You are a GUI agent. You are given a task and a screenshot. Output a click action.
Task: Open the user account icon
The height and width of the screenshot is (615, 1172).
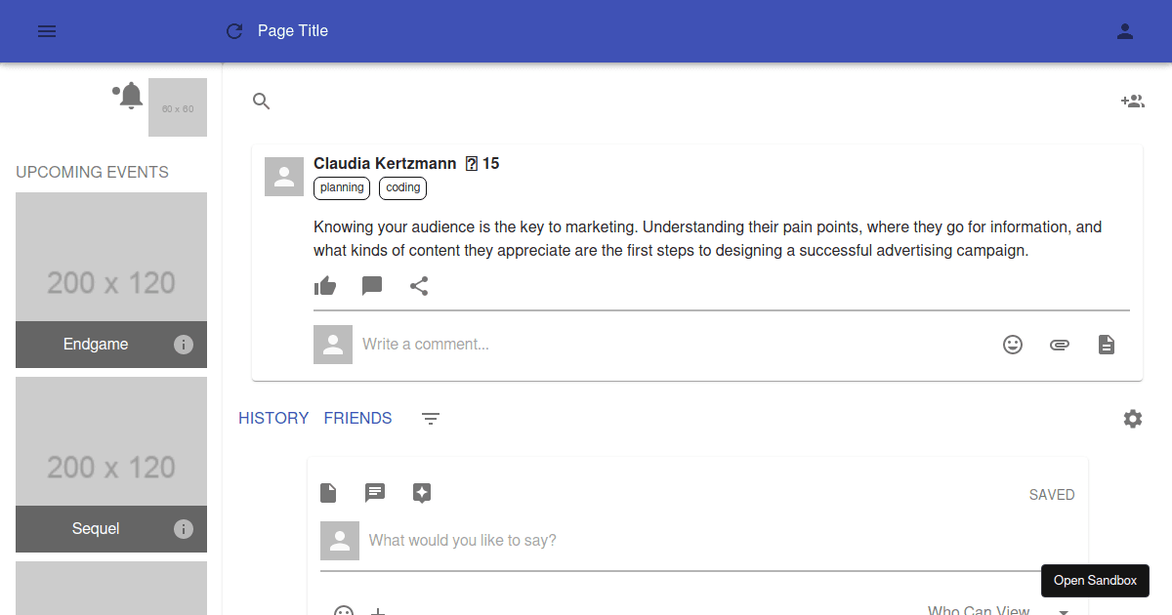[1125, 31]
